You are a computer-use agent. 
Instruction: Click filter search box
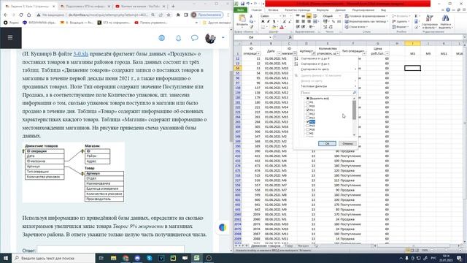[x=328, y=93]
